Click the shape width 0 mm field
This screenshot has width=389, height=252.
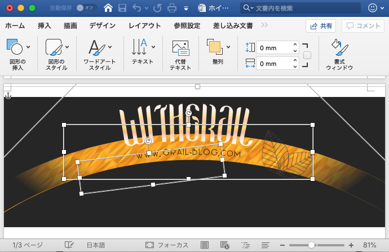click(274, 64)
